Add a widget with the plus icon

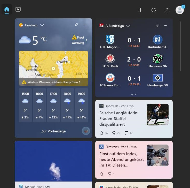click(140, 10)
